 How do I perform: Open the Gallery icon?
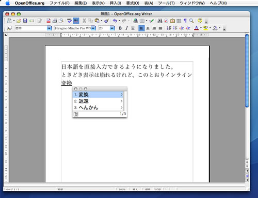172,21
